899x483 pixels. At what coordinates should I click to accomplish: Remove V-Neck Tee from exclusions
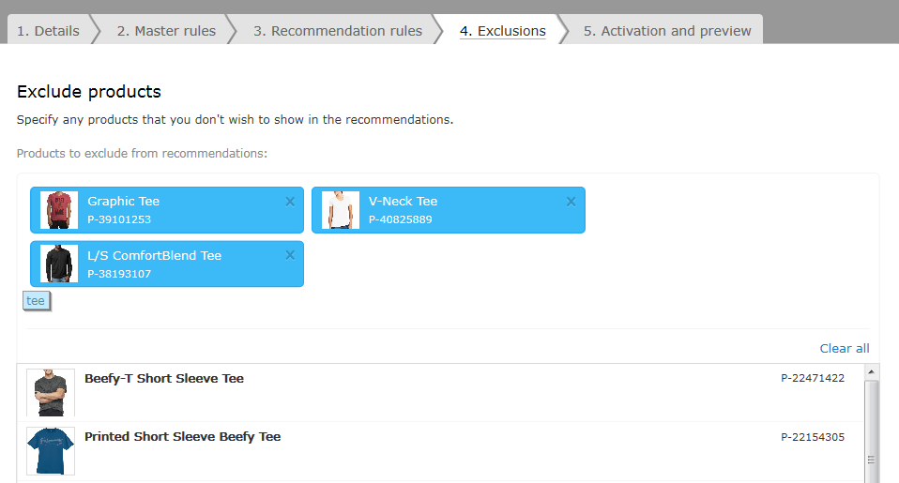click(571, 202)
